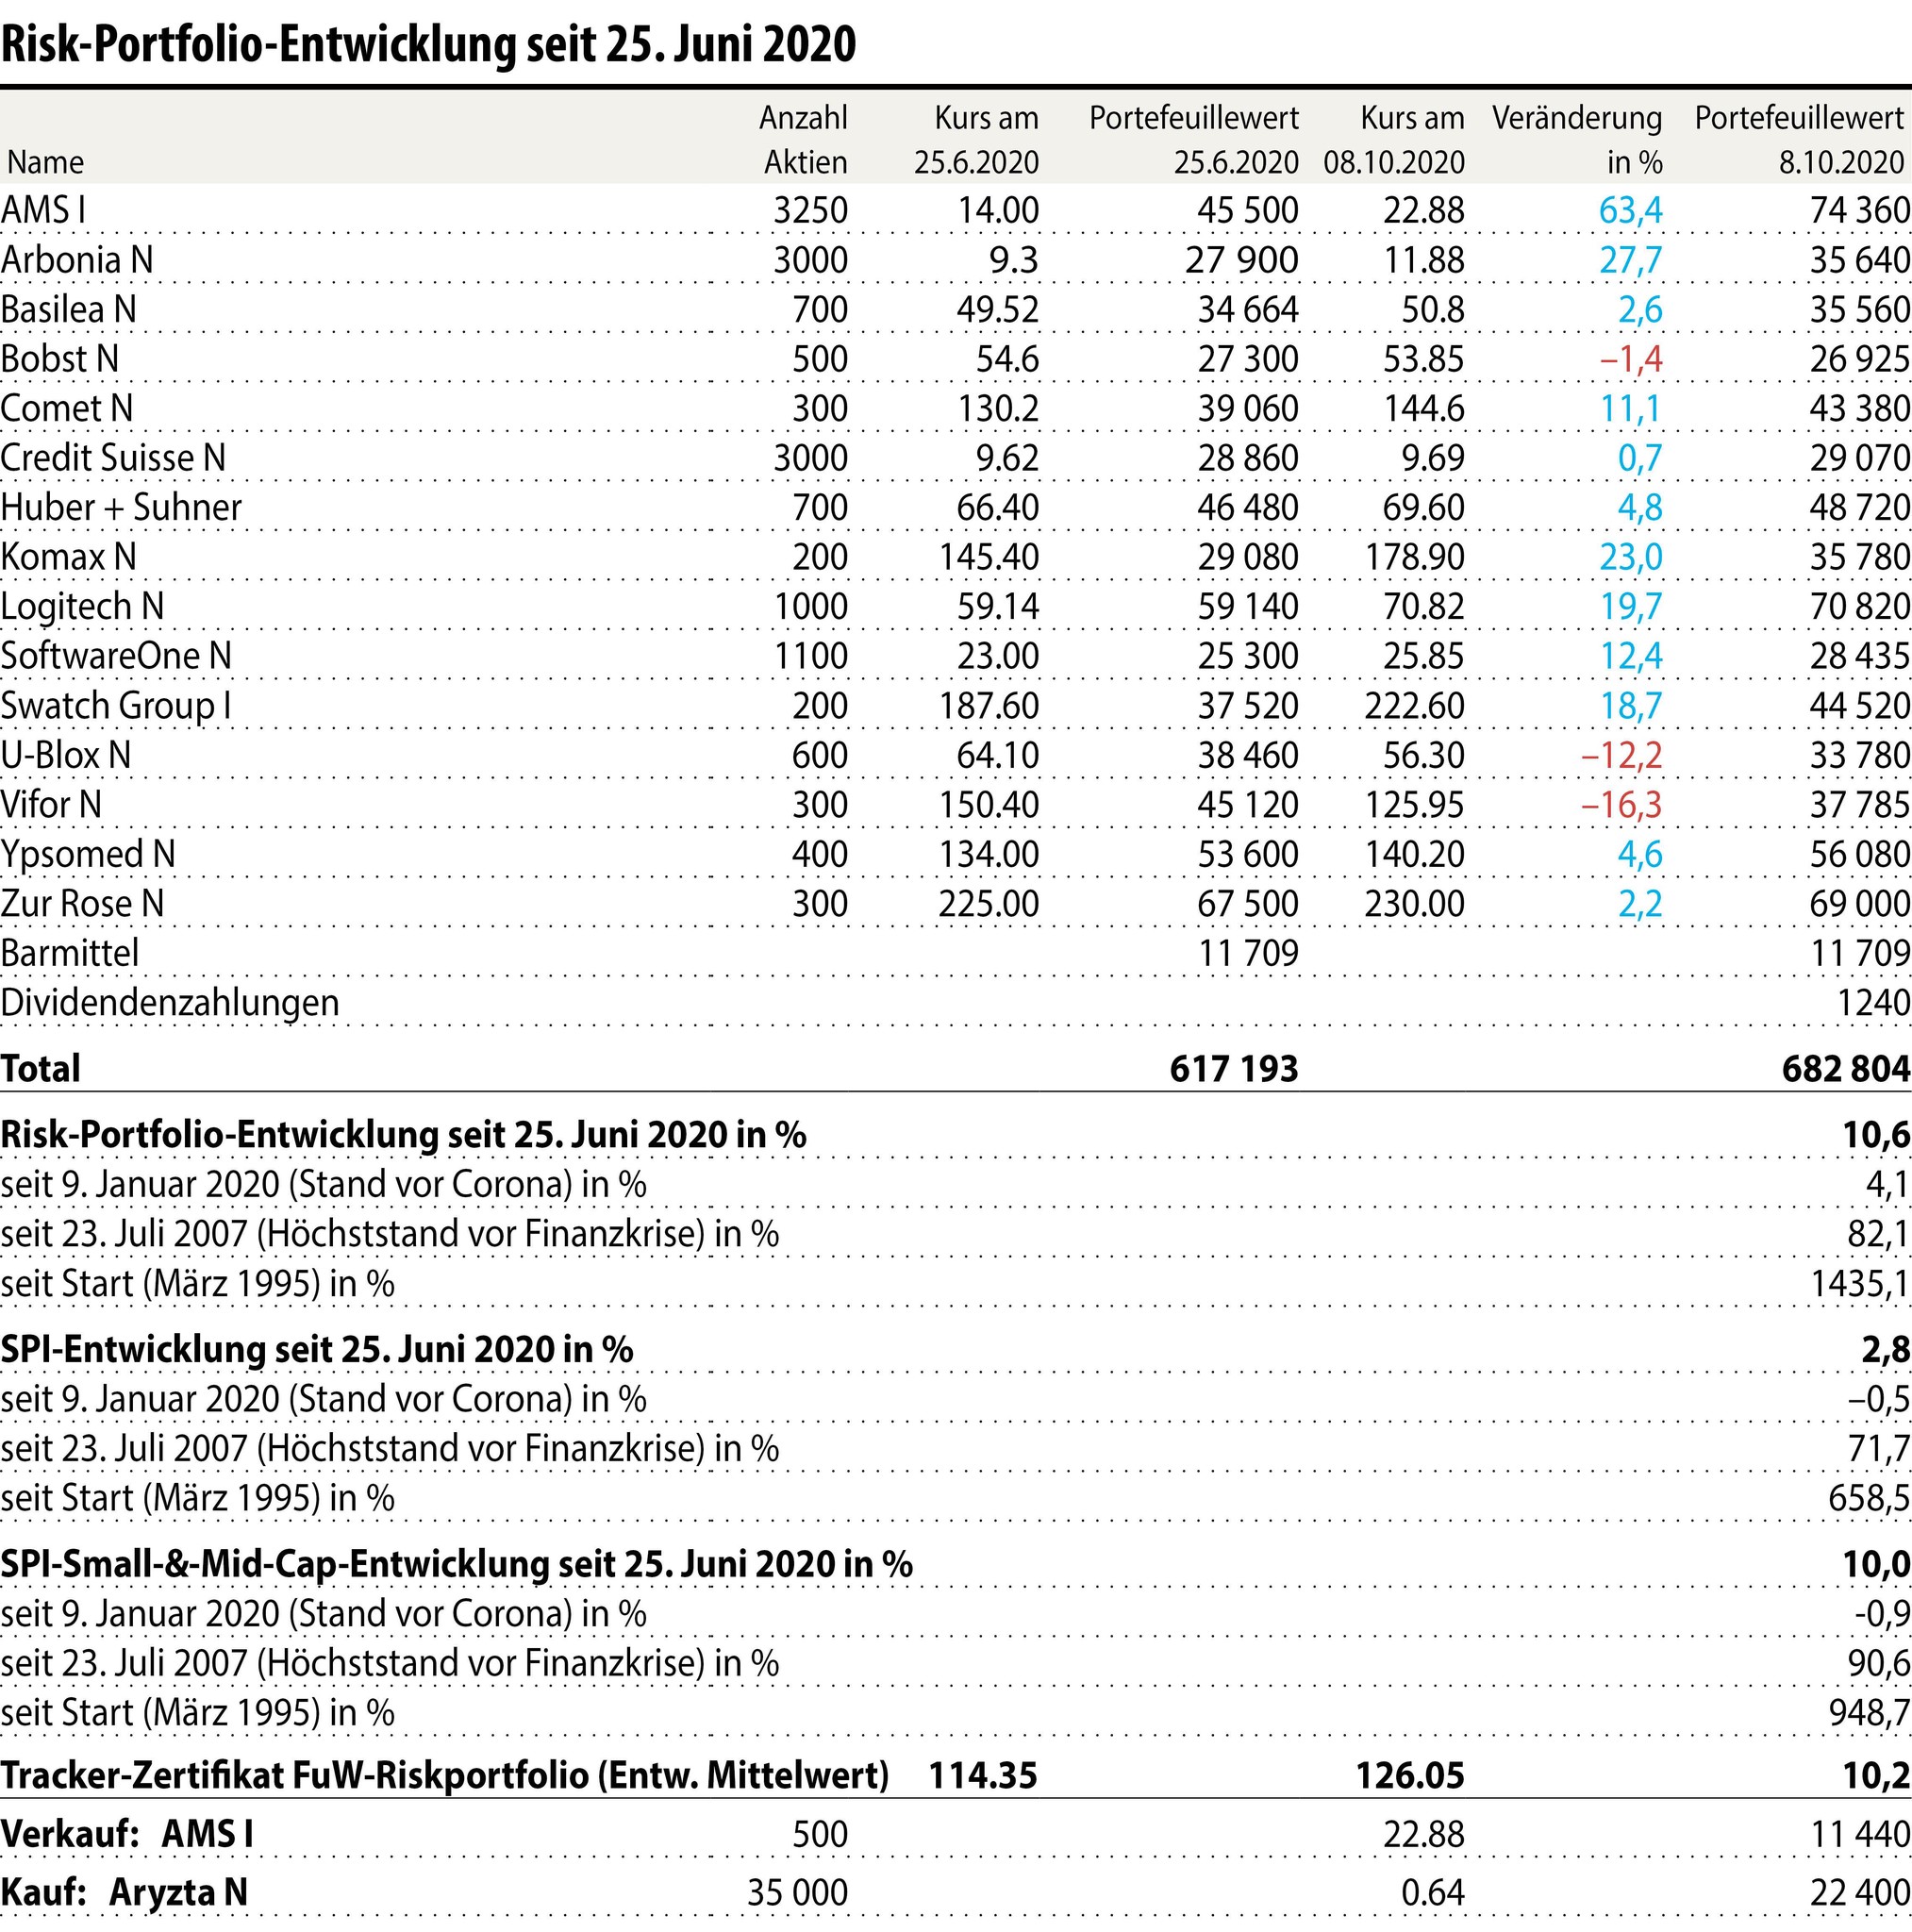Select the Arbonia N stock name
The image size is (1912, 1932).
click(77, 260)
